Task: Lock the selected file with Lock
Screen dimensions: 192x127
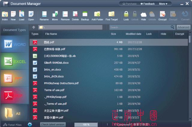Action: click(126, 16)
